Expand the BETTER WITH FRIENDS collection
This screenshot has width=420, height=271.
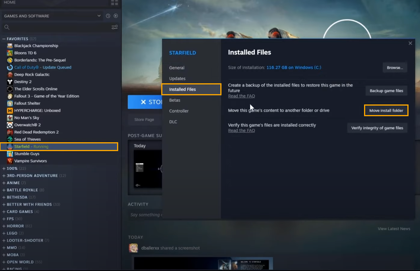4,205
